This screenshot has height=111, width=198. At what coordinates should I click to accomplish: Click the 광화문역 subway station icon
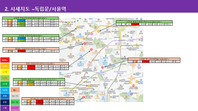click(119, 40)
